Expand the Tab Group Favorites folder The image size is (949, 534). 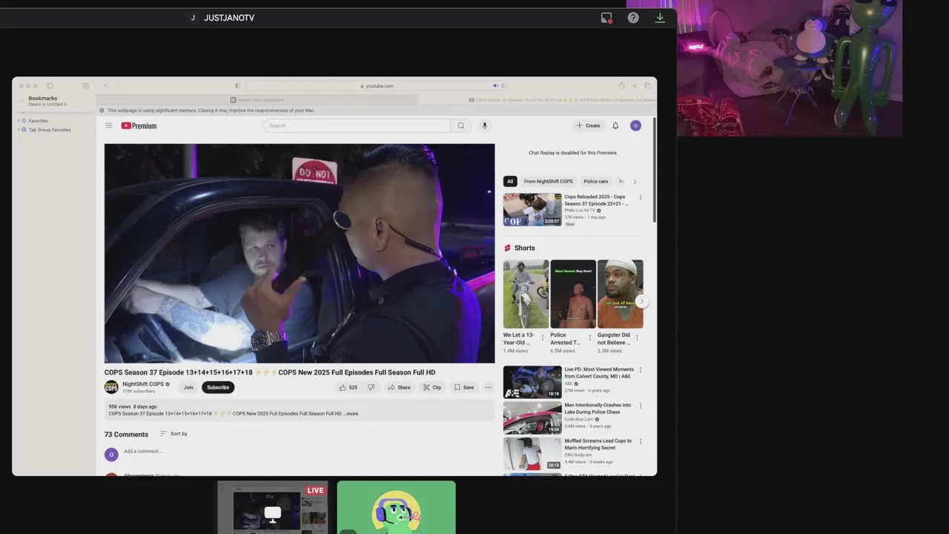[19, 130]
